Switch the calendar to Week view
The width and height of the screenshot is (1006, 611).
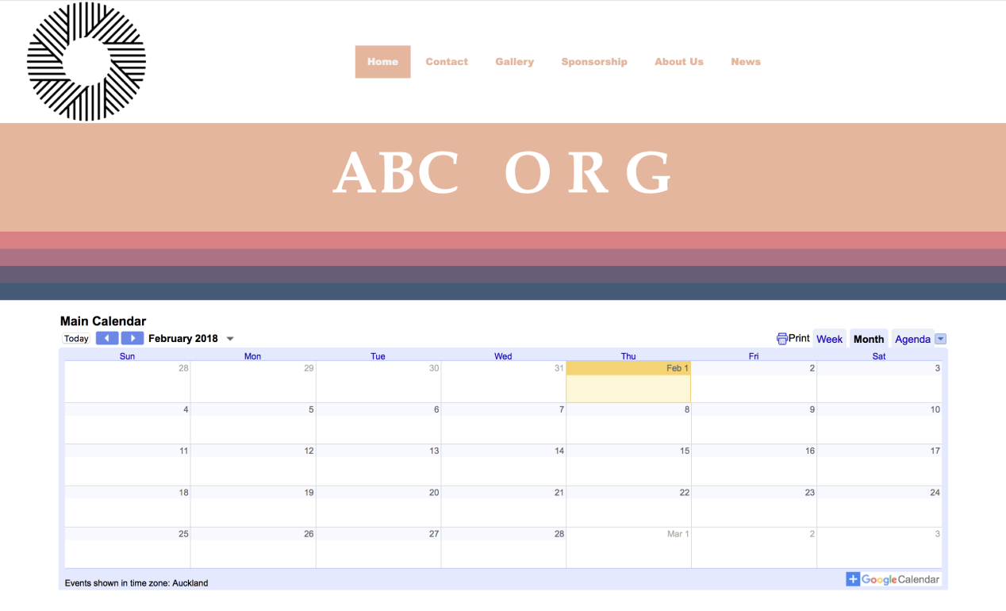(x=830, y=339)
